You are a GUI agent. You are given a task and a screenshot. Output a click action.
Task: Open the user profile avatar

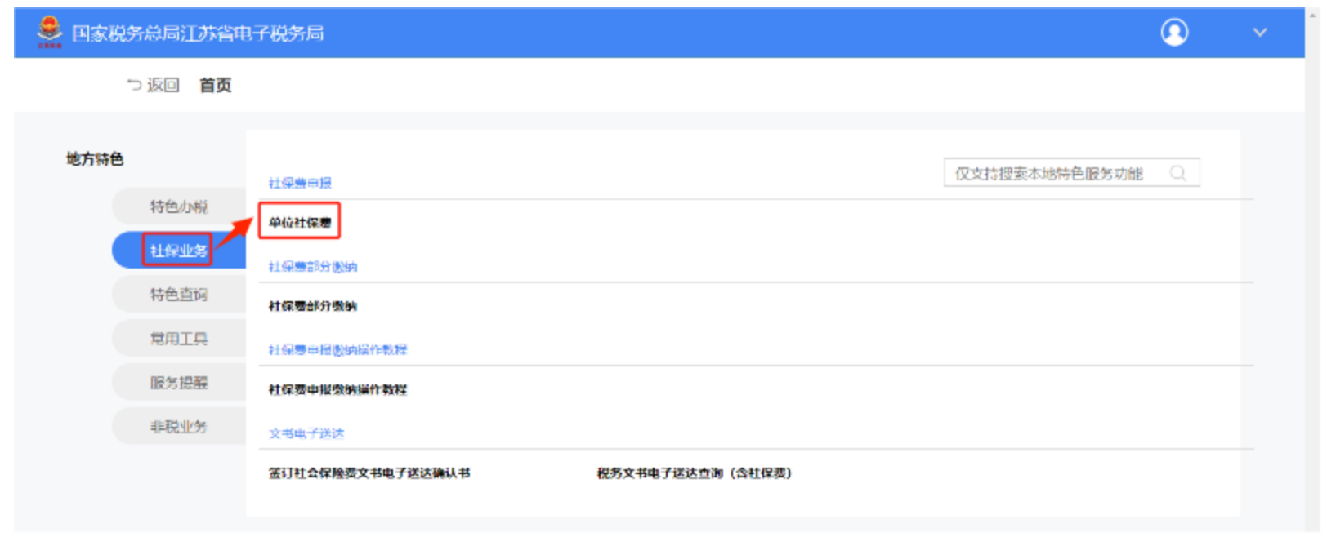click(x=1174, y=33)
